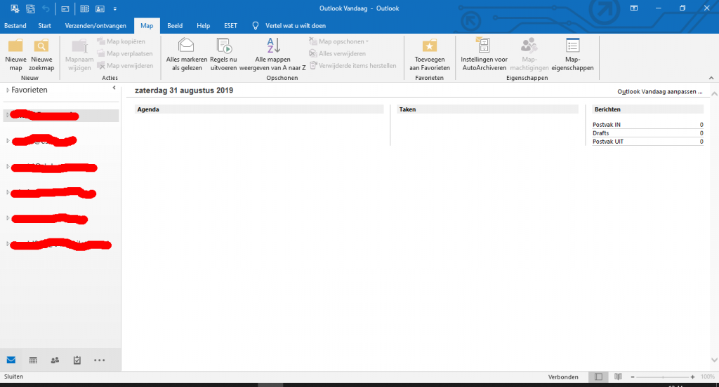Click the Vertel wat u wilt doen box

click(x=296, y=26)
